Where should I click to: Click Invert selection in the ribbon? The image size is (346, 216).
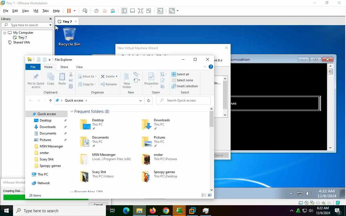tap(185, 86)
